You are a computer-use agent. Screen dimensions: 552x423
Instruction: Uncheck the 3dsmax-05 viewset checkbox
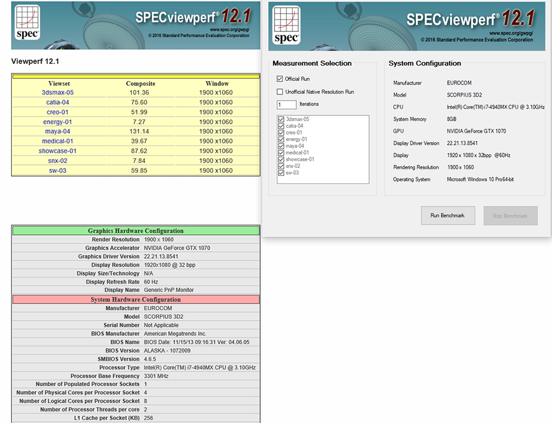282,119
